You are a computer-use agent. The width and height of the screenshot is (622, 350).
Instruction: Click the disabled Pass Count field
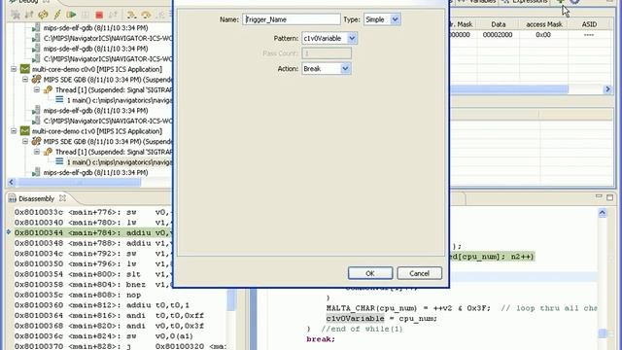tap(327, 53)
